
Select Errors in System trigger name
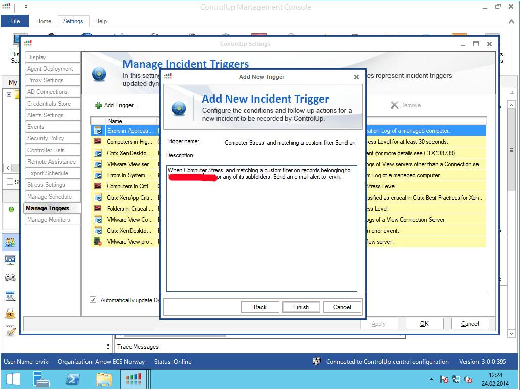[129, 175]
